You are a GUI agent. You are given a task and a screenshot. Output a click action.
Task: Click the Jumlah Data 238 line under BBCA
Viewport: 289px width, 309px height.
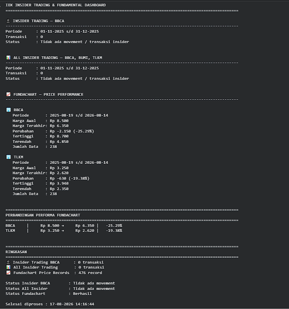coord(34,147)
